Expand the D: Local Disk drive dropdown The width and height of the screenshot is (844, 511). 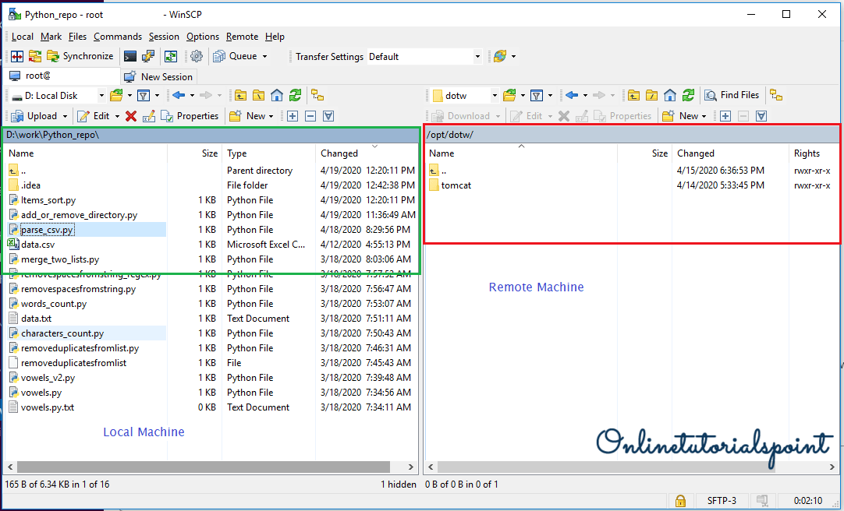(x=101, y=96)
